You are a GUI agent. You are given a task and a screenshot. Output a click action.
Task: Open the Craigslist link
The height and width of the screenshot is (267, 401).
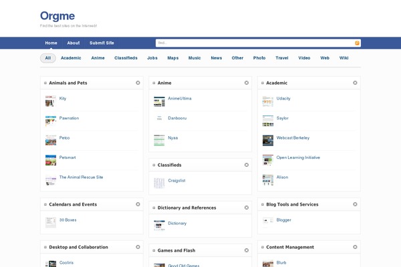[x=176, y=180]
